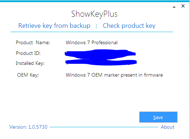Click the footer line beside the version number
The height and width of the screenshot is (139, 190).
[x=104, y=127]
